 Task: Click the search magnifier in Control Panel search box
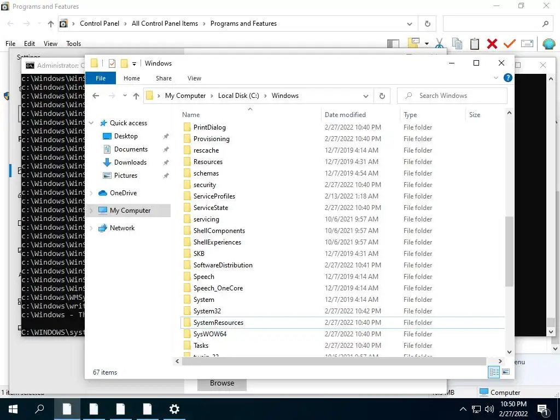(545, 24)
